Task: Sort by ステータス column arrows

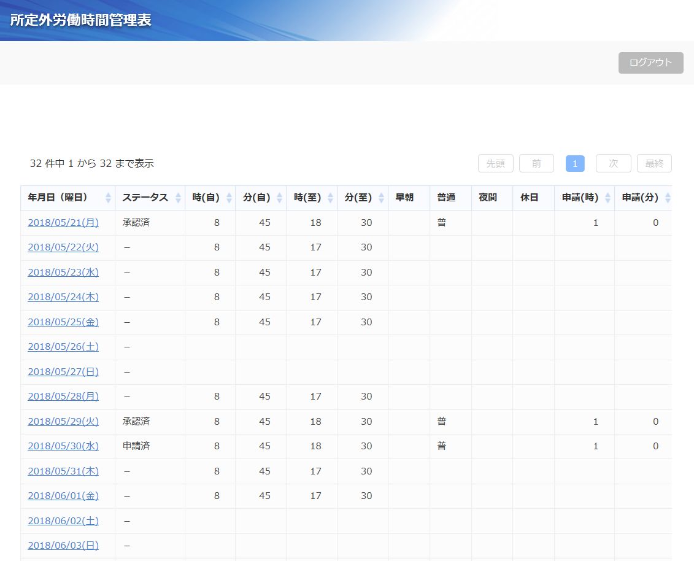Action: (179, 198)
